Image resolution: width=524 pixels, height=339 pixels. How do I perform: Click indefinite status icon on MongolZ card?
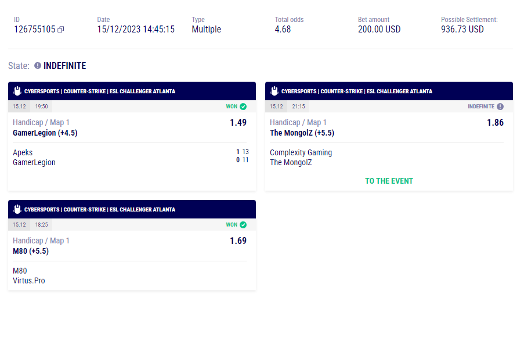point(500,107)
